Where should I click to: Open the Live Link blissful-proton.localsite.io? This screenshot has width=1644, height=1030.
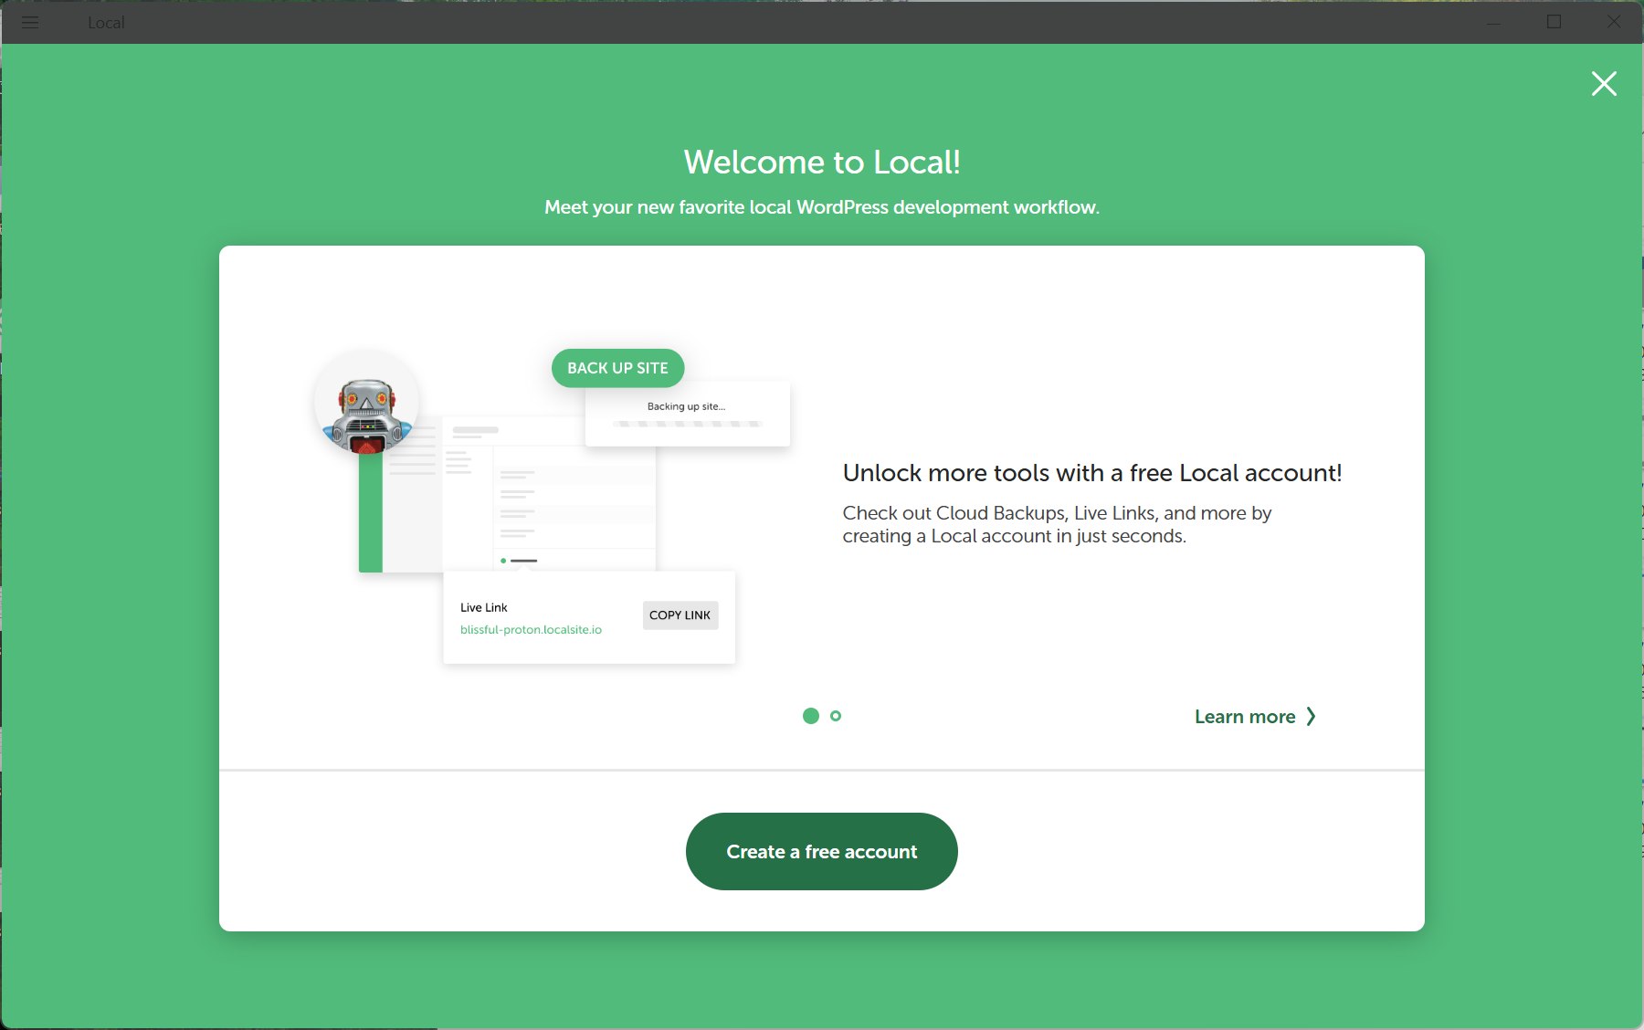[x=531, y=629]
